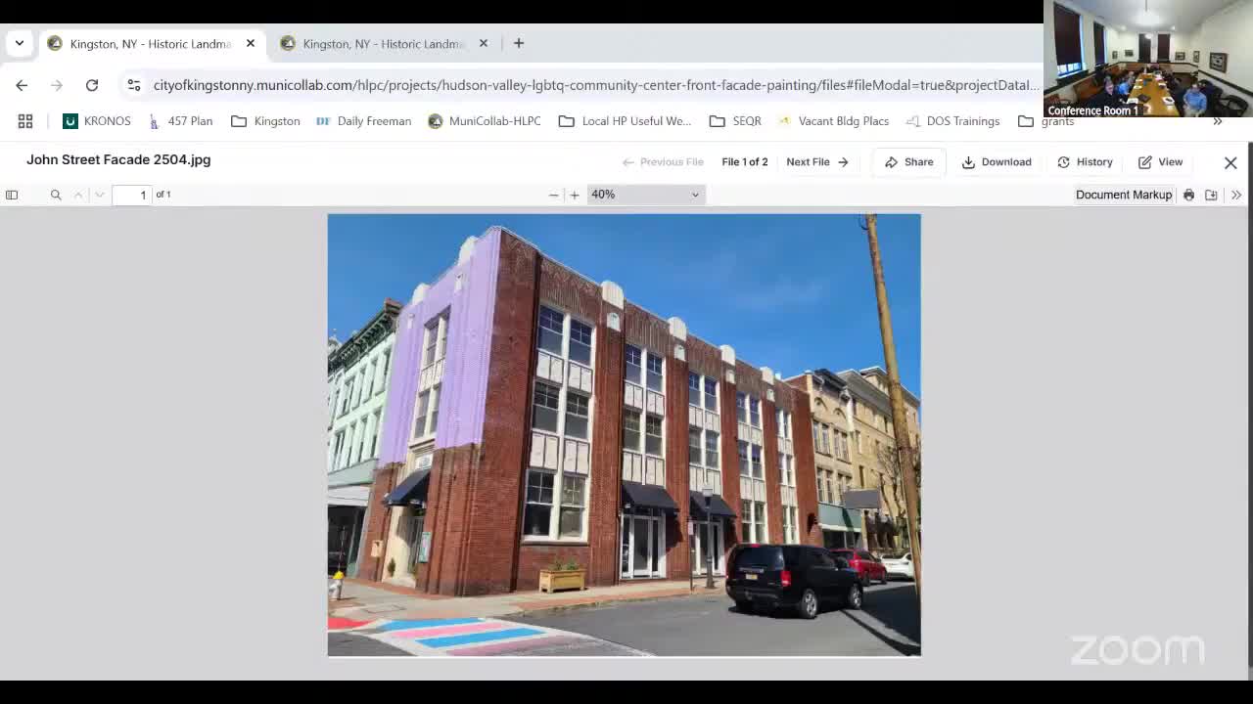Open the document search magnifier

click(56, 195)
